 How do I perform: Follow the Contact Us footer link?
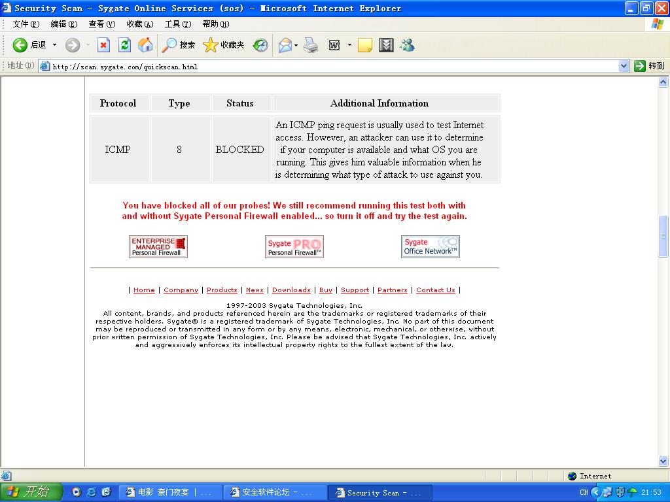tap(435, 290)
